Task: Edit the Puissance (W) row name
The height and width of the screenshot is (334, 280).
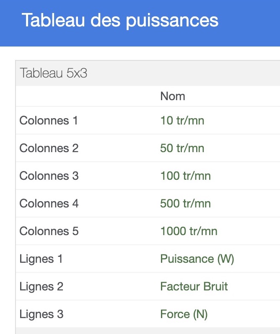Action: pos(197,259)
